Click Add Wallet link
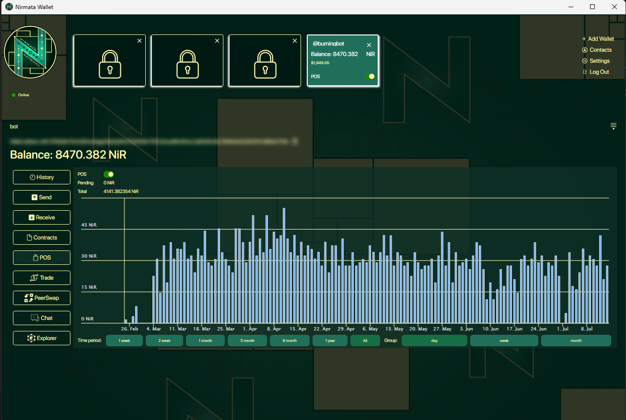This screenshot has width=626, height=420. click(598, 39)
